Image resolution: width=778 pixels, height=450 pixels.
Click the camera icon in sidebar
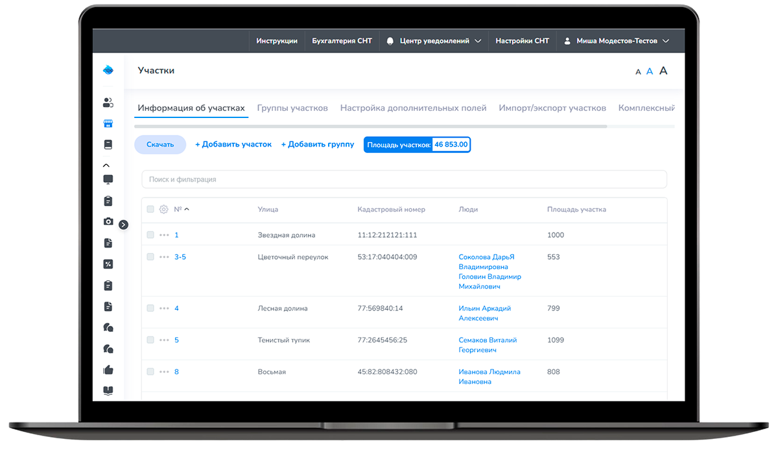108,222
